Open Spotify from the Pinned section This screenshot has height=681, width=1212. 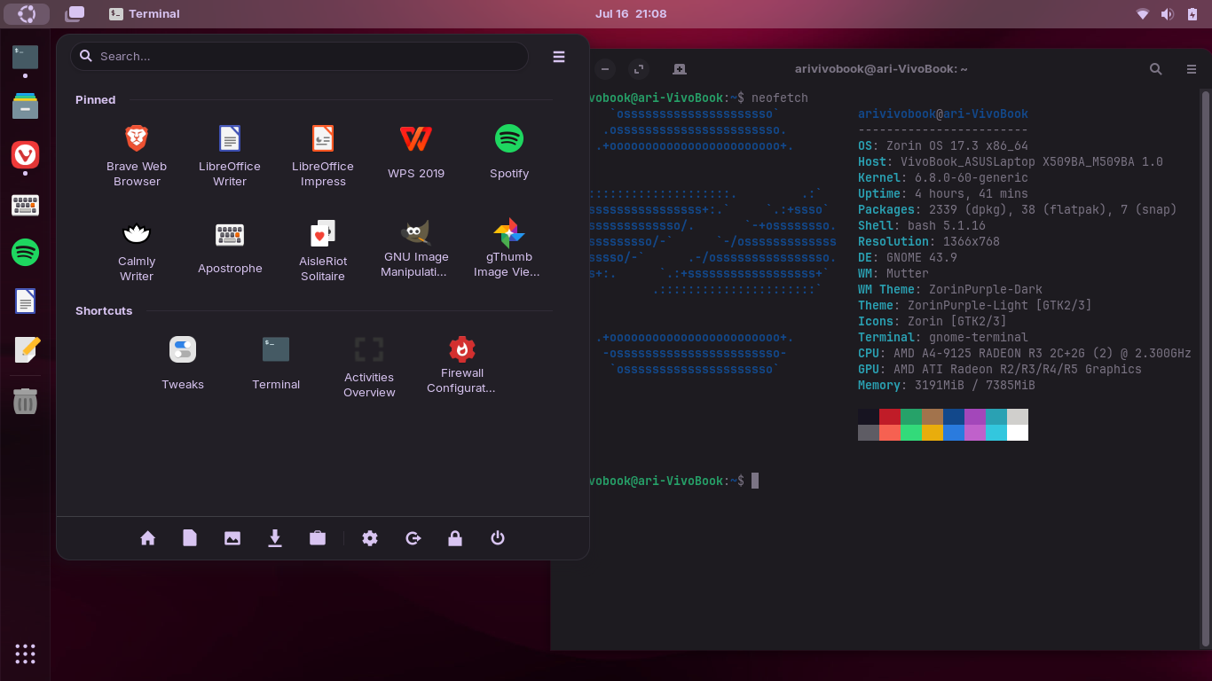[509, 153]
